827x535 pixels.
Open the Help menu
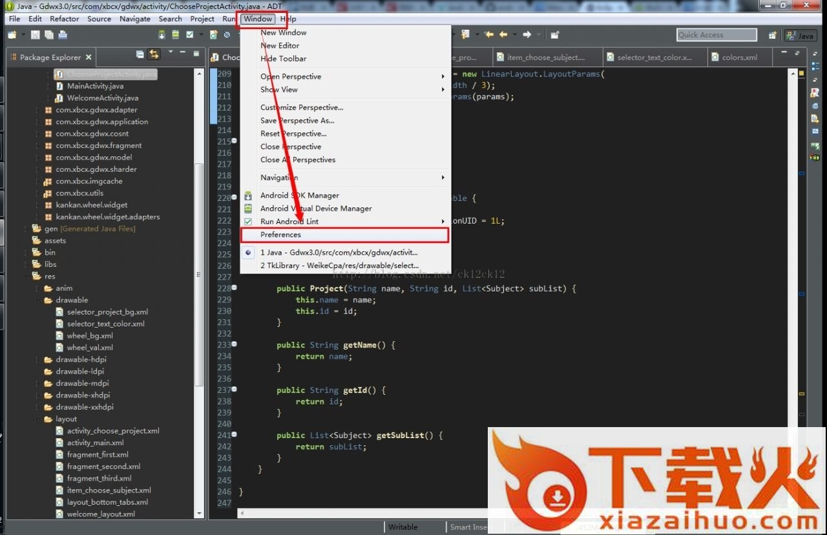coord(288,19)
